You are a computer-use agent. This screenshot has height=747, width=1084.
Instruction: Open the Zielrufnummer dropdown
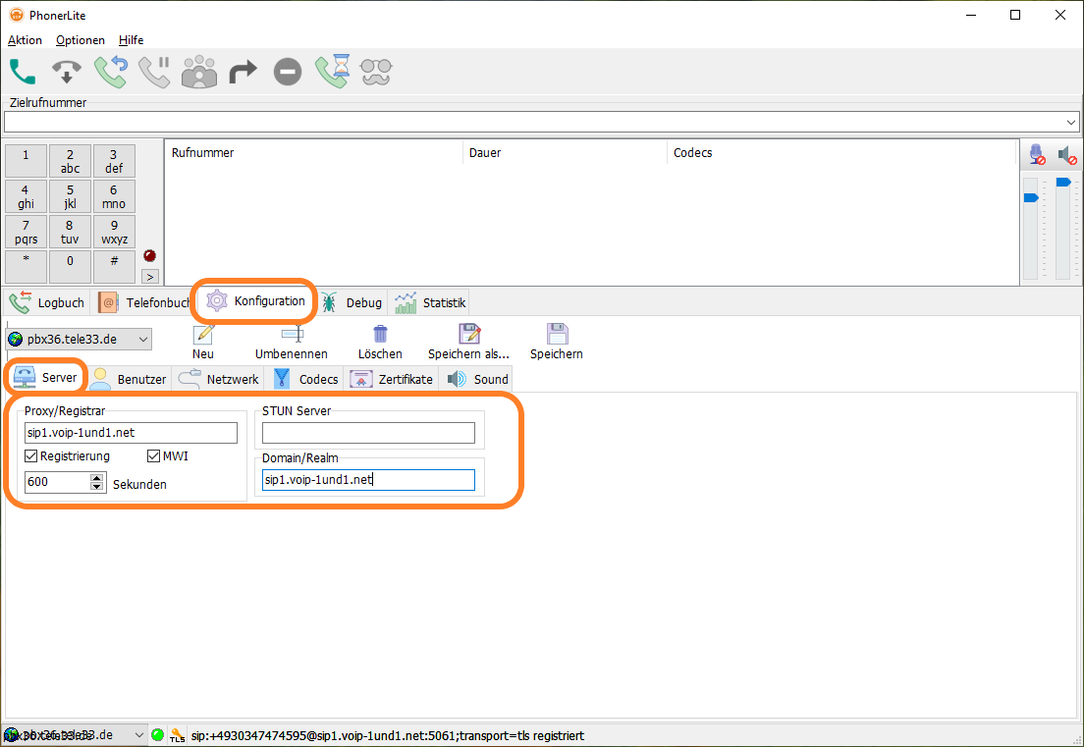pyautogui.click(x=1071, y=123)
